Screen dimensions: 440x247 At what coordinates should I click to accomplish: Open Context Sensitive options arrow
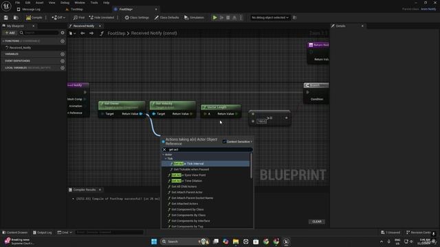point(252,142)
